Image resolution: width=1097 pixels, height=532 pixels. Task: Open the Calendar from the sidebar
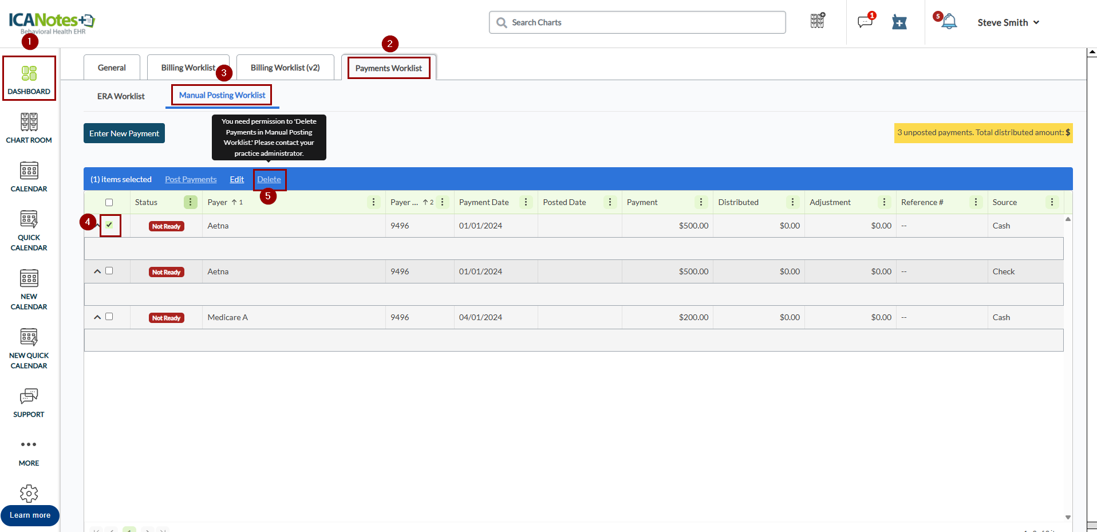tap(29, 177)
